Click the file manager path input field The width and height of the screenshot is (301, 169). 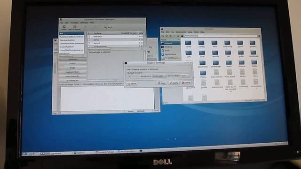point(221,36)
